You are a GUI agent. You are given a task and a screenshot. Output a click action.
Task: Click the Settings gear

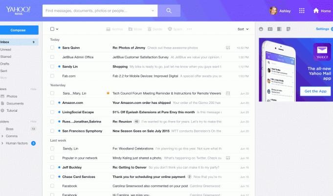(332, 29)
